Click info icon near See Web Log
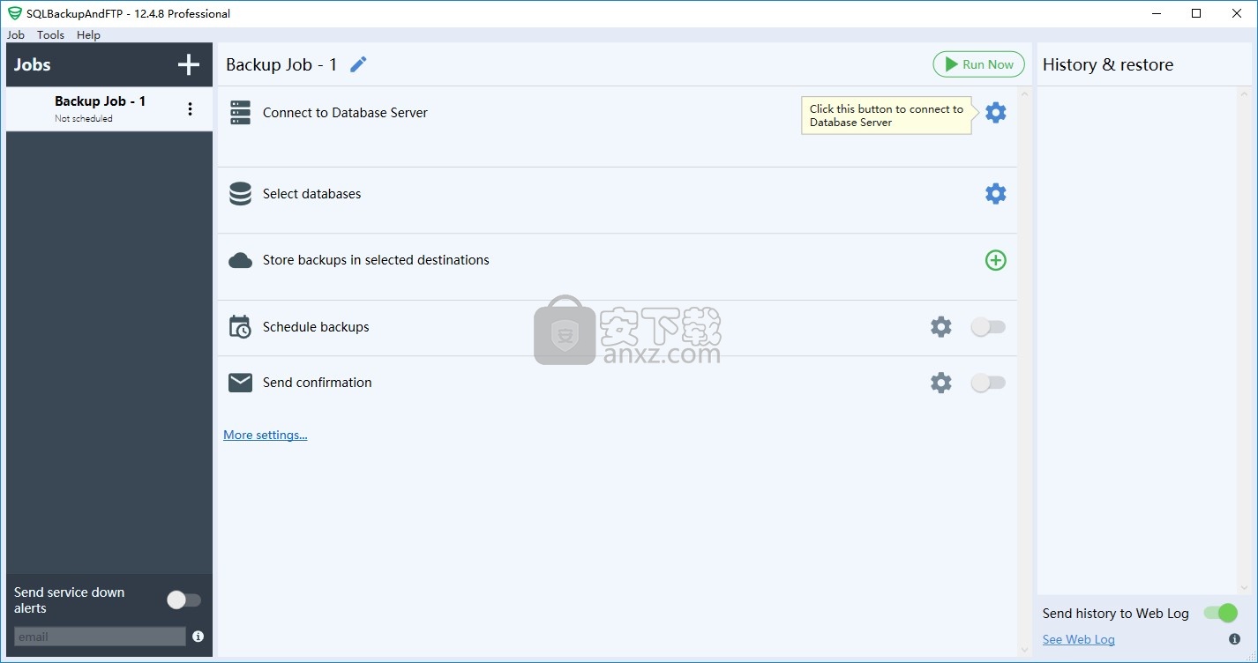The image size is (1258, 663). pyautogui.click(x=1234, y=639)
